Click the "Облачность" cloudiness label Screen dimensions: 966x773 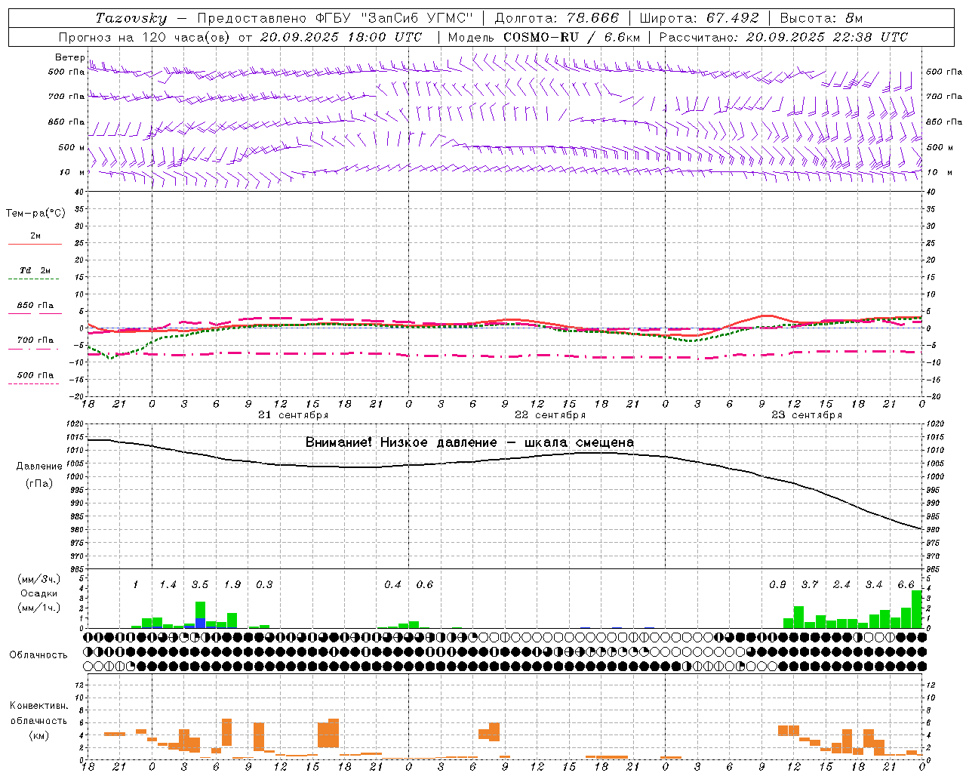pos(38,655)
